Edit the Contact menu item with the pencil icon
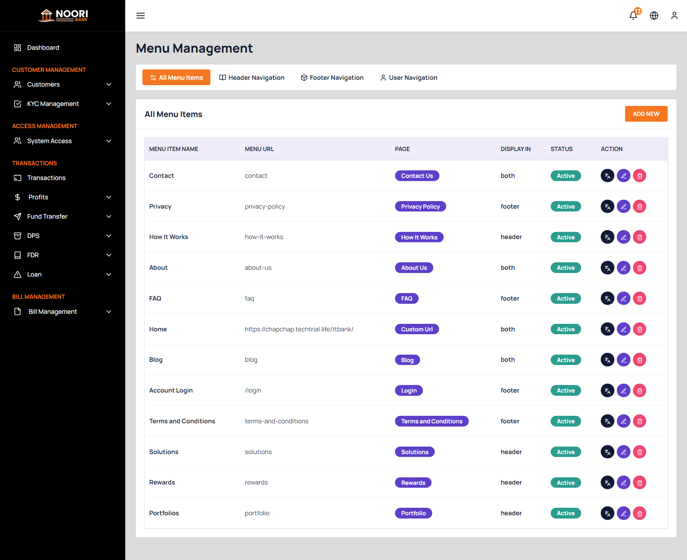687x560 pixels. pos(623,176)
